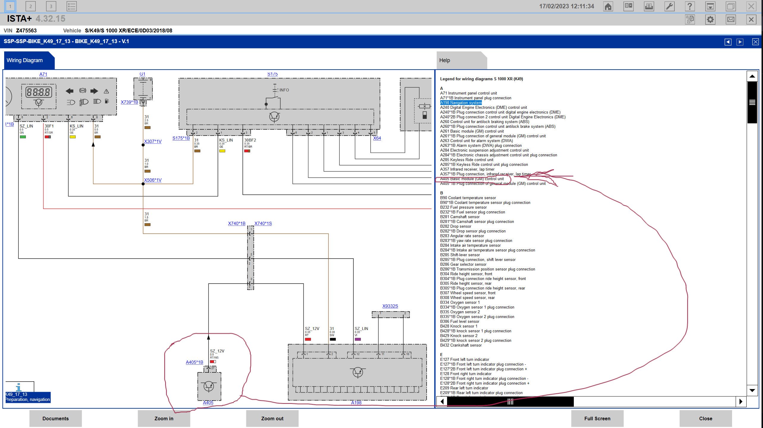Click the printer icon
Screen dimensions: 763x428
649,7
